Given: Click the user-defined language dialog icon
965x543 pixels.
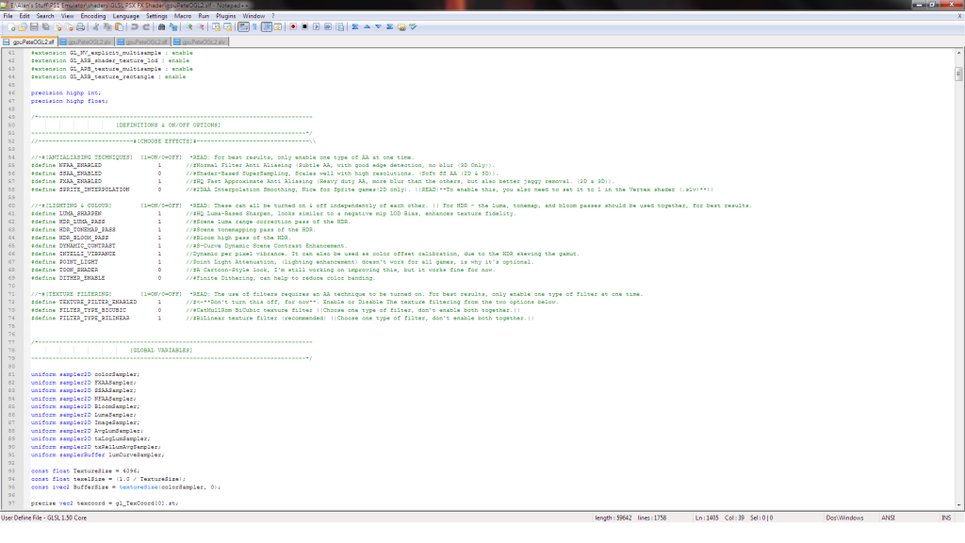Looking at the screenshot, I should [278, 27].
